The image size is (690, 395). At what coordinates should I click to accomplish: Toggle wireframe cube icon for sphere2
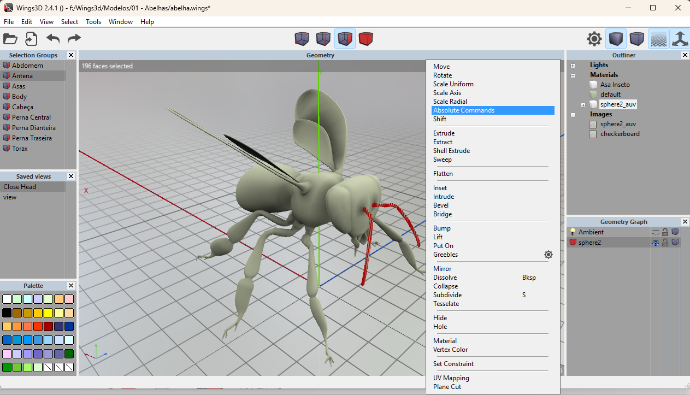click(x=675, y=243)
